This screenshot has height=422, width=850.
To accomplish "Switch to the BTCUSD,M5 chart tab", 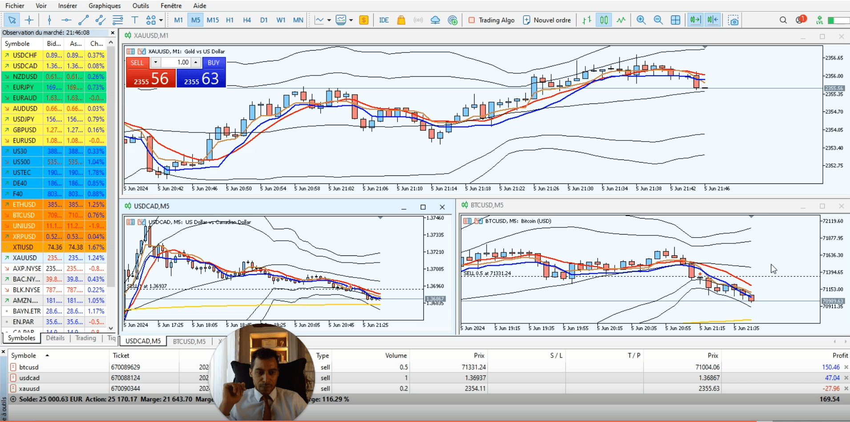I will click(189, 341).
